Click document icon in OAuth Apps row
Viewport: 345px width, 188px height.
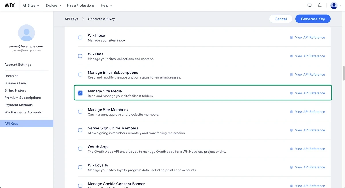tap(292, 149)
